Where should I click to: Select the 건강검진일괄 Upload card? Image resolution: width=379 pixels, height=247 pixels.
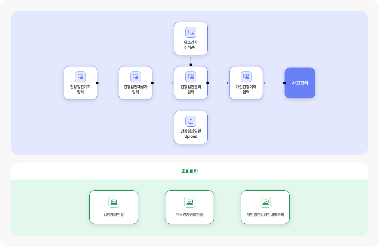coord(191,127)
